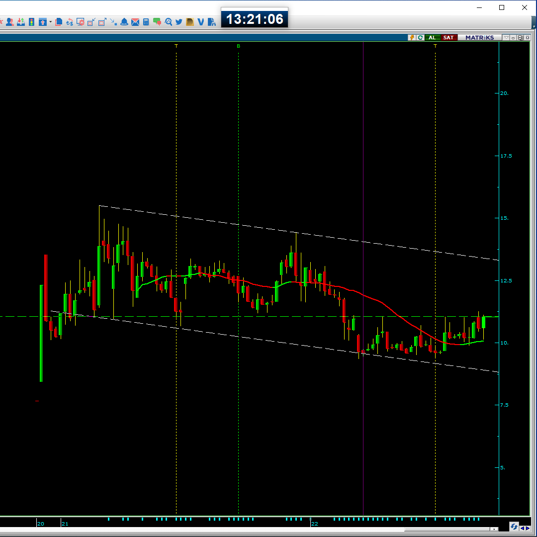Open the alarm bell icon

(124, 22)
